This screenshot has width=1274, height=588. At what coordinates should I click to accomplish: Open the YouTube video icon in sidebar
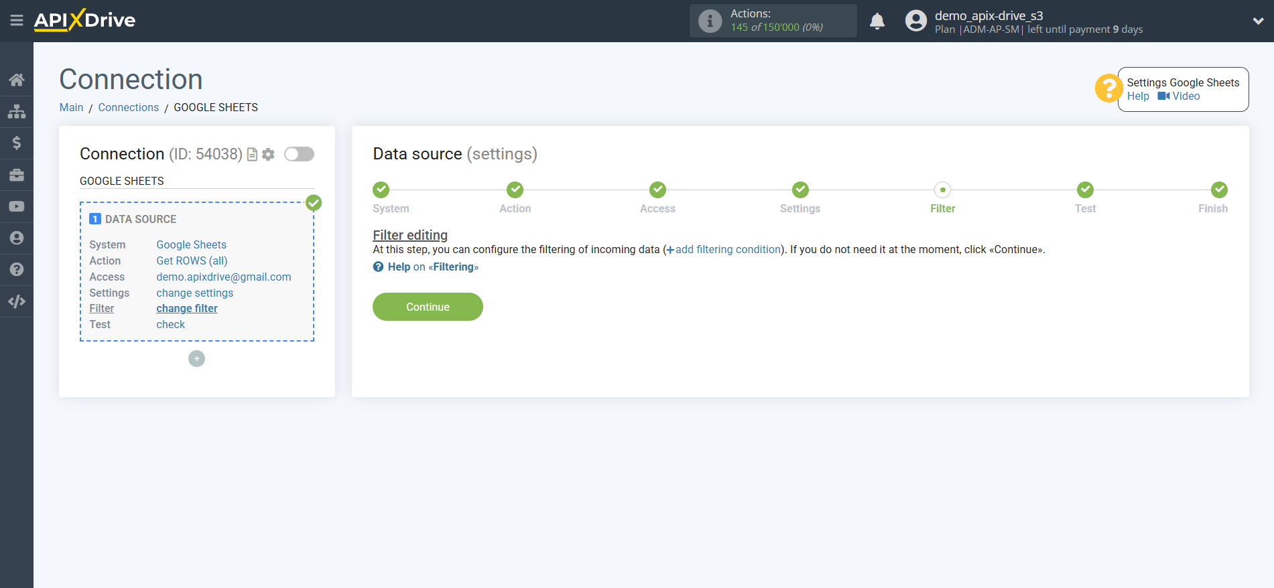coord(17,206)
